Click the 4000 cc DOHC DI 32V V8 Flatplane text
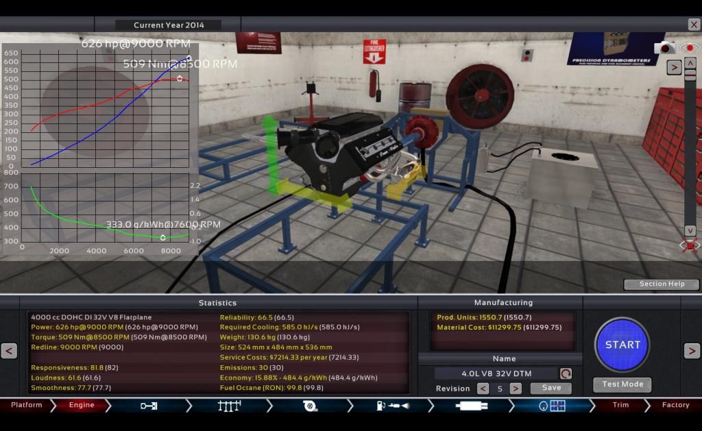Image resolution: width=702 pixels, height=431 pixels. pos(91,317)
